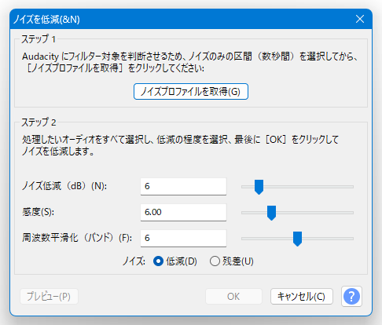Focus the ノイズ低減 (dB) input field
Image resolution: width=382 pixels, height=325 pixels.
183,187
